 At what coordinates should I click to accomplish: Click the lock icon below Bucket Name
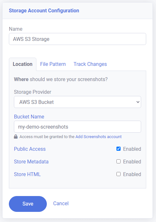(16, 136)
